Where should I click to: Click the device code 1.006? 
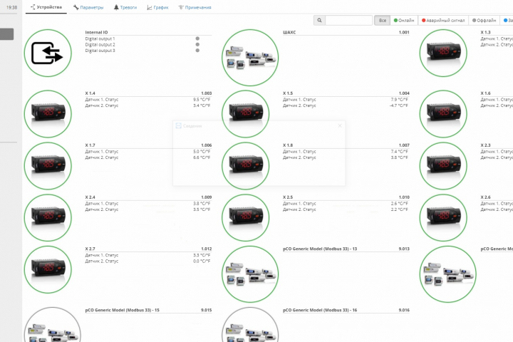pos(207,145)
